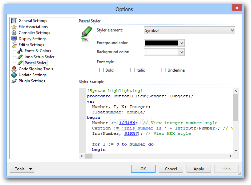Open File Associations page
The image size is (251, 185).
pyautogui.click(x=33, y=27)
